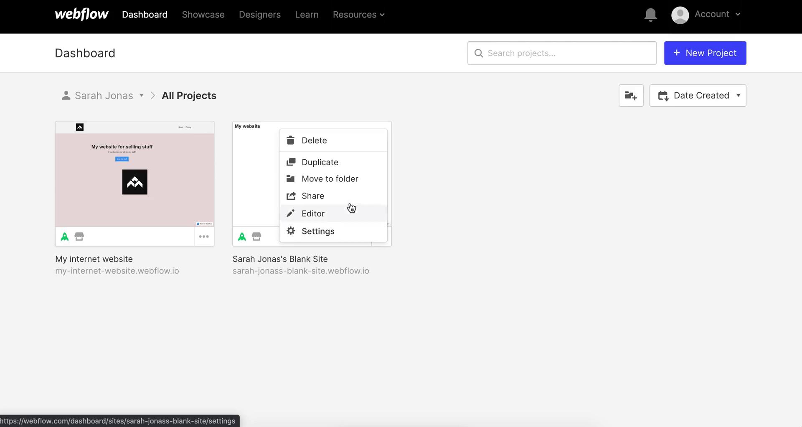Click the store icon on My internet website
Image resolution: width=802 pixels, height=427 pixels.
pyautogui.click(x=79, y=236)
